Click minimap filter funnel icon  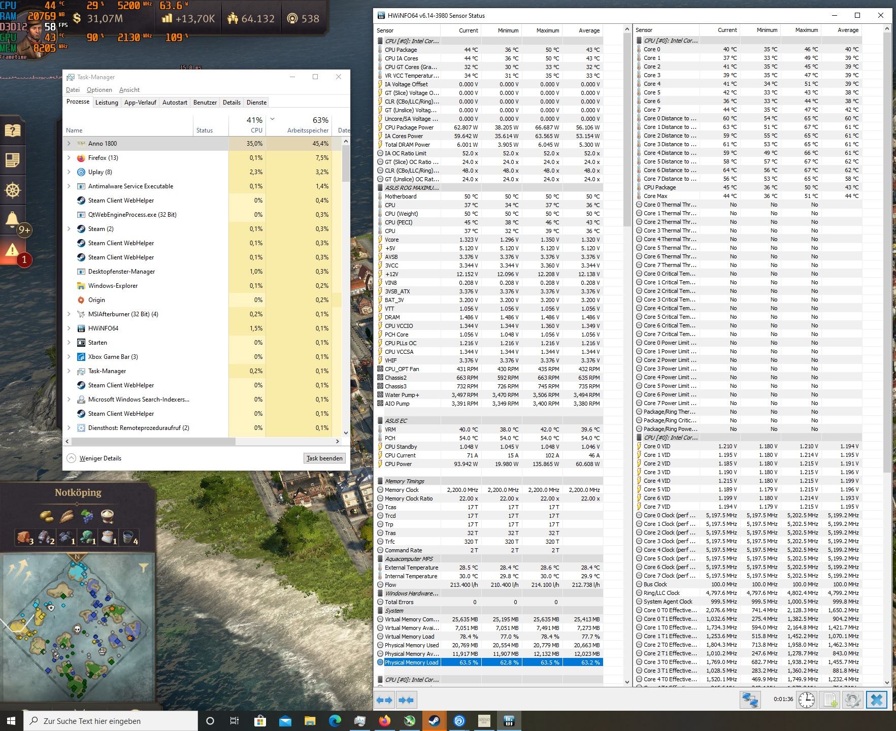click(x=144, y=568)
